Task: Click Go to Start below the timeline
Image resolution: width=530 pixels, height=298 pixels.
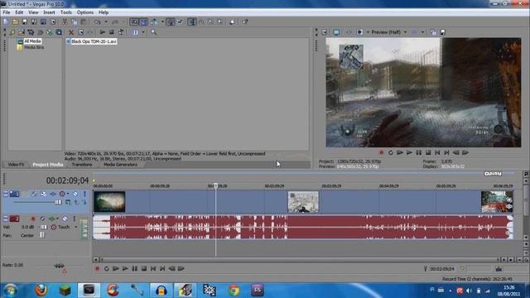Action: pyautogui.click(x=153, y=268)
